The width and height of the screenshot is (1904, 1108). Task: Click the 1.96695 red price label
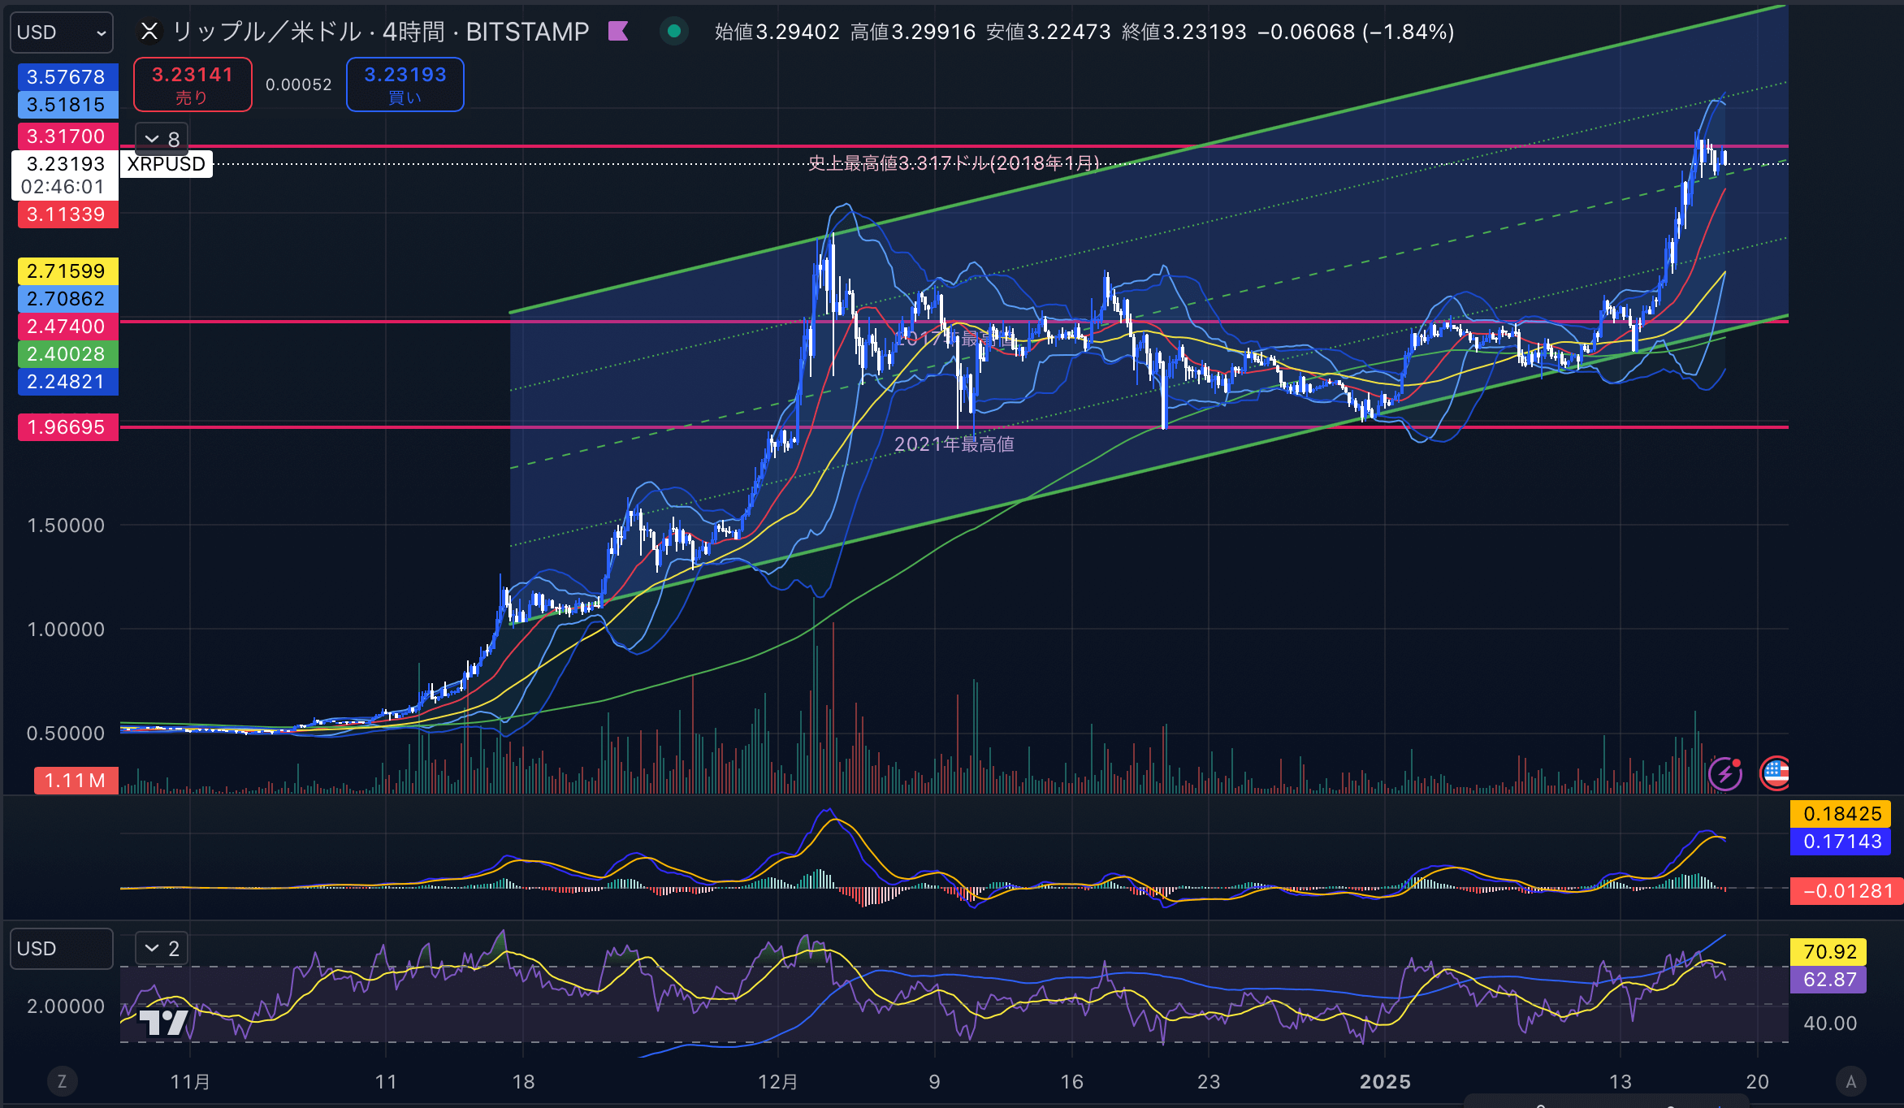68,427
